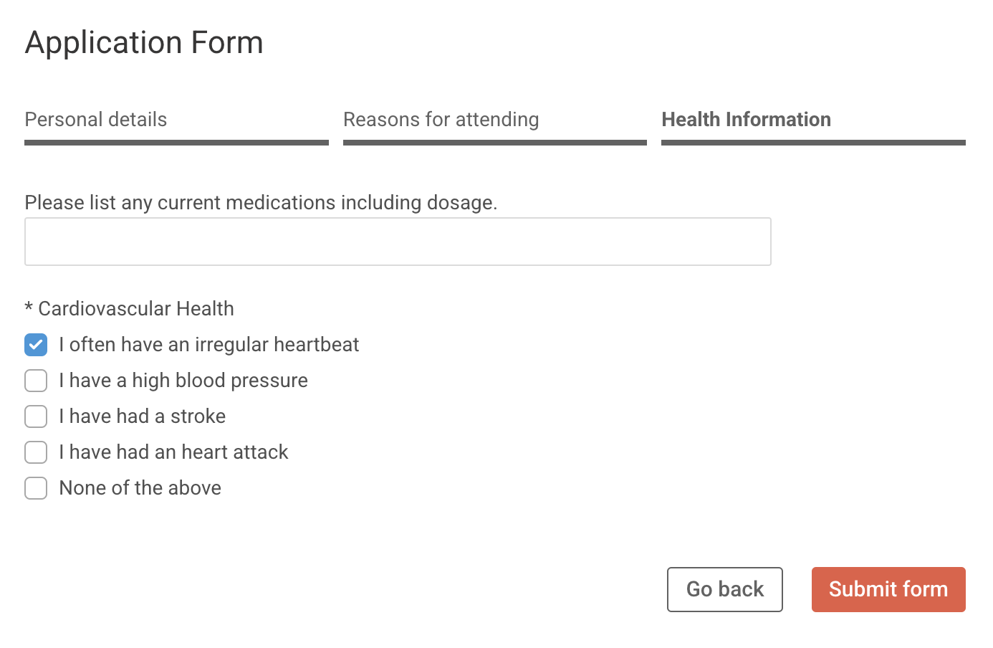Click the progress bar under Personal details

[x=176, y=143]
